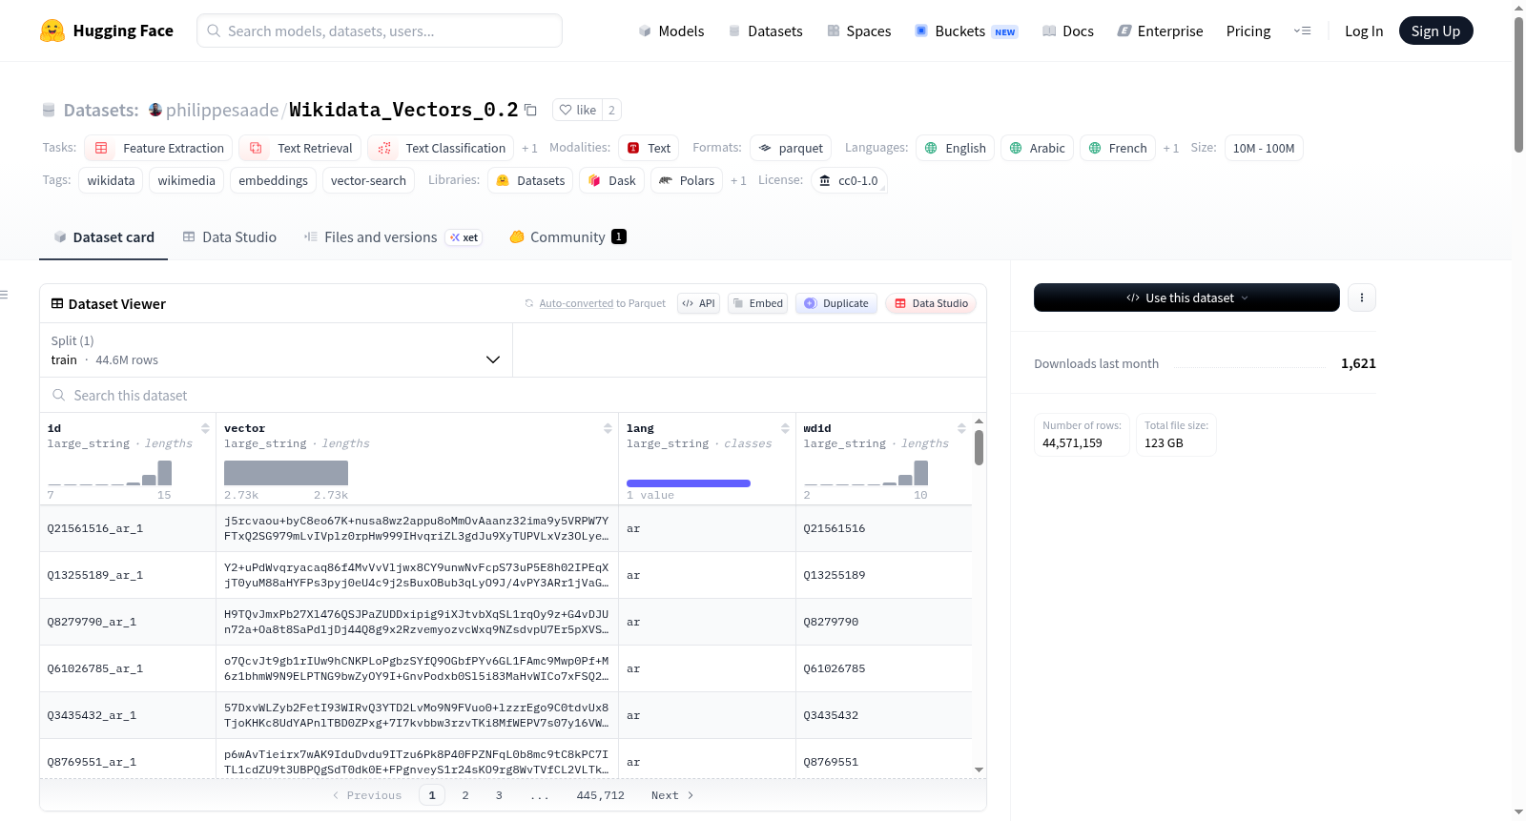Open the Files and versions tab
The width and height of the screenshot is (1526, 821).
point(393,236)
